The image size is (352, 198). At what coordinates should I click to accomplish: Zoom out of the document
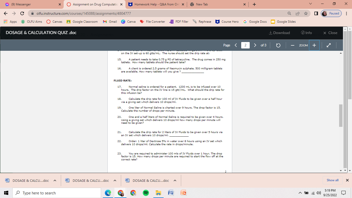(293, 45)
